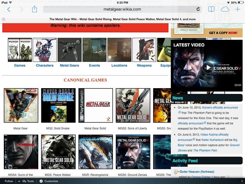Collapse toolbar with bottom-right chevrons
Viewport: 245px width, 184px height.
(x=242, y=181)
